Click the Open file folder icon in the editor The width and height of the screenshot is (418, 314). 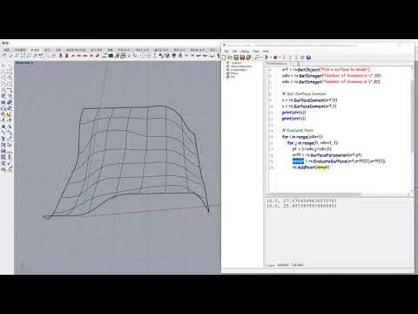[230, 58]
